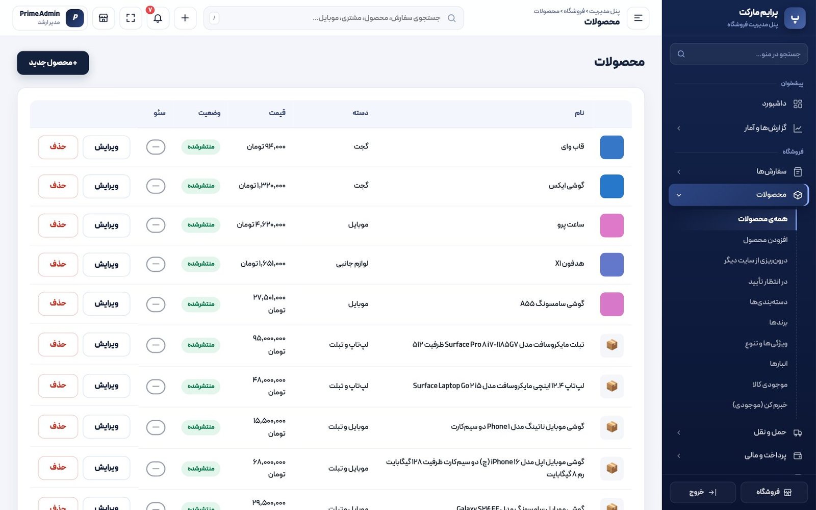The height and width of the screenshot is (510, 816).
Task: Click the فروشگاه button at sidebar bottom
Action: tap(774, 492)
